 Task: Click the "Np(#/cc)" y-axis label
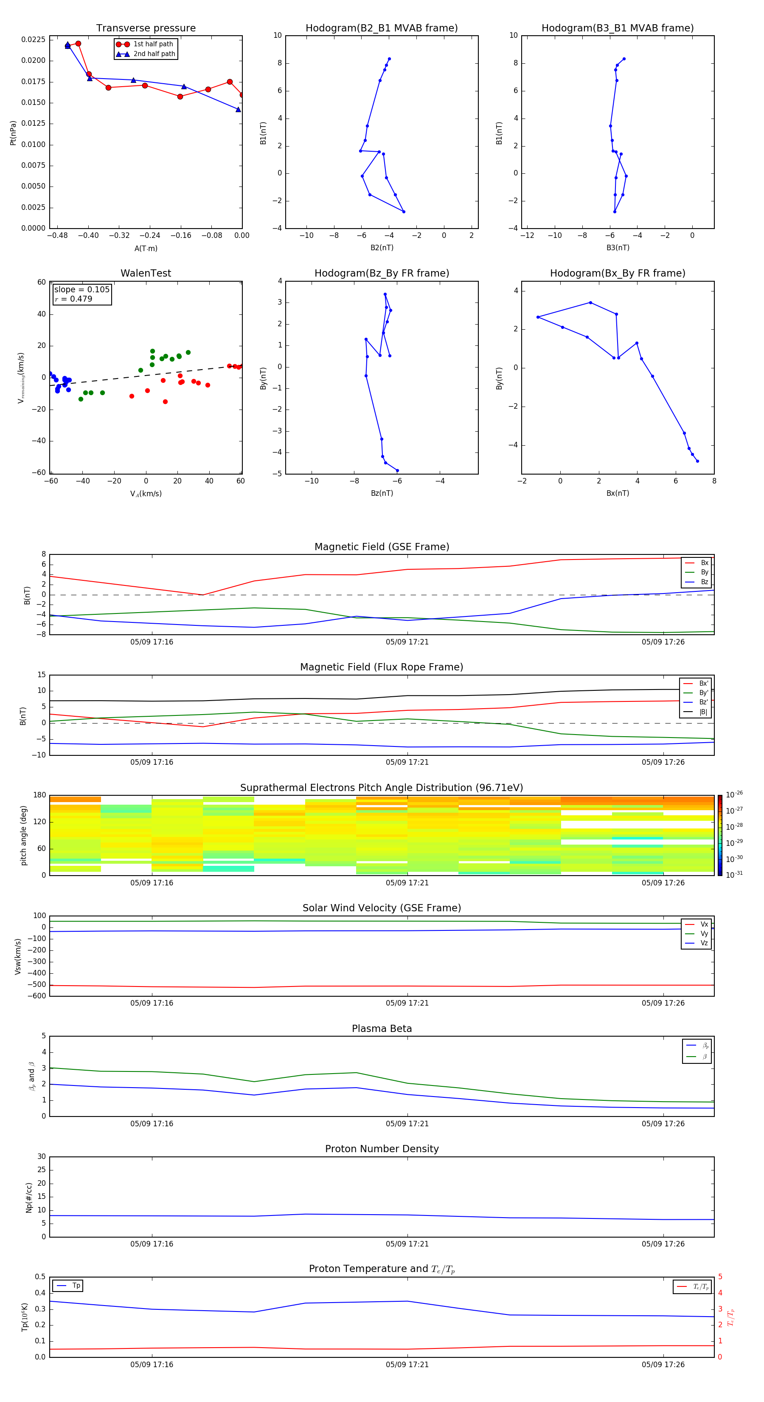point(29,1197)
